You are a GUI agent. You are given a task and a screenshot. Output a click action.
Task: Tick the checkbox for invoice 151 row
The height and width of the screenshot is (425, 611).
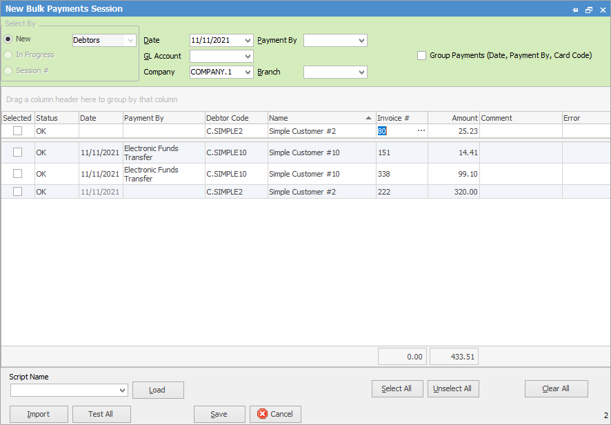click(x=18, y=152)
